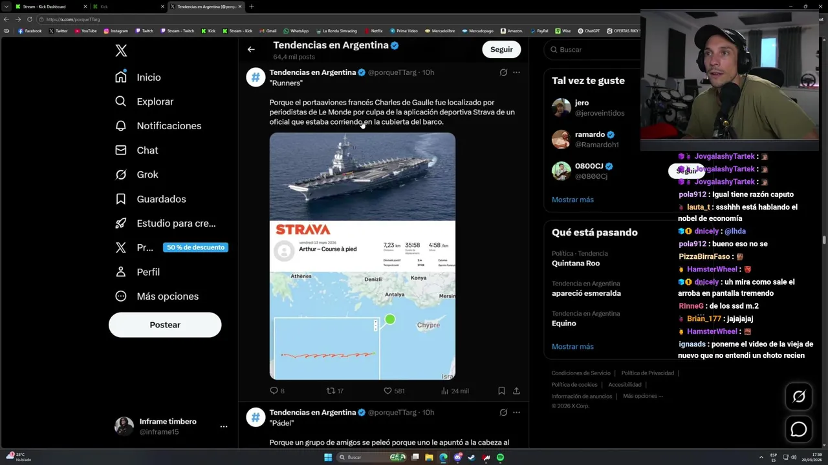Click Mostrar más under Qué está pasando
Image resolution: width=828 pixels, height=465 pixels.
(572, 347)
